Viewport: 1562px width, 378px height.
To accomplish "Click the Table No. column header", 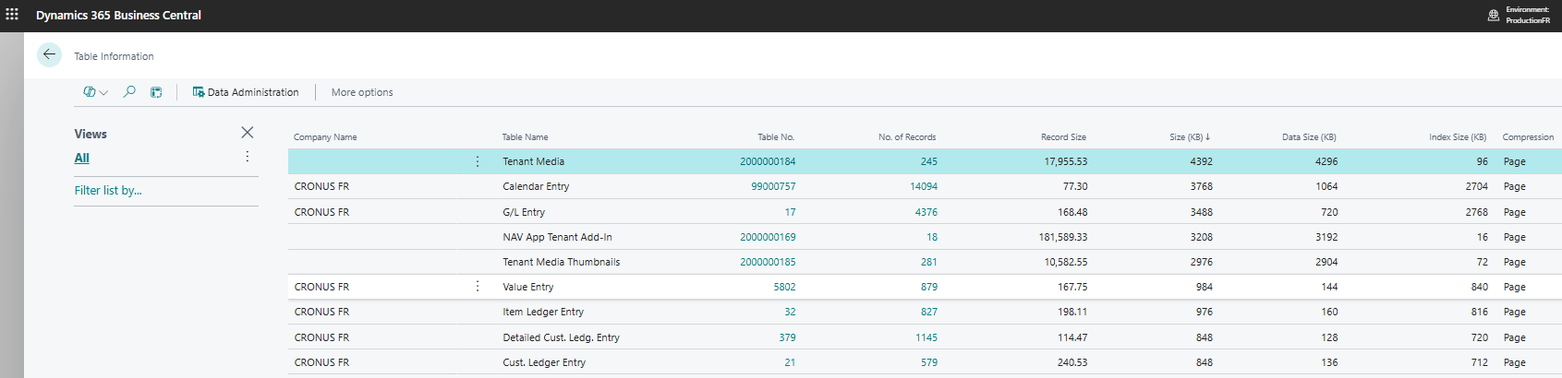I will [776, 137].
